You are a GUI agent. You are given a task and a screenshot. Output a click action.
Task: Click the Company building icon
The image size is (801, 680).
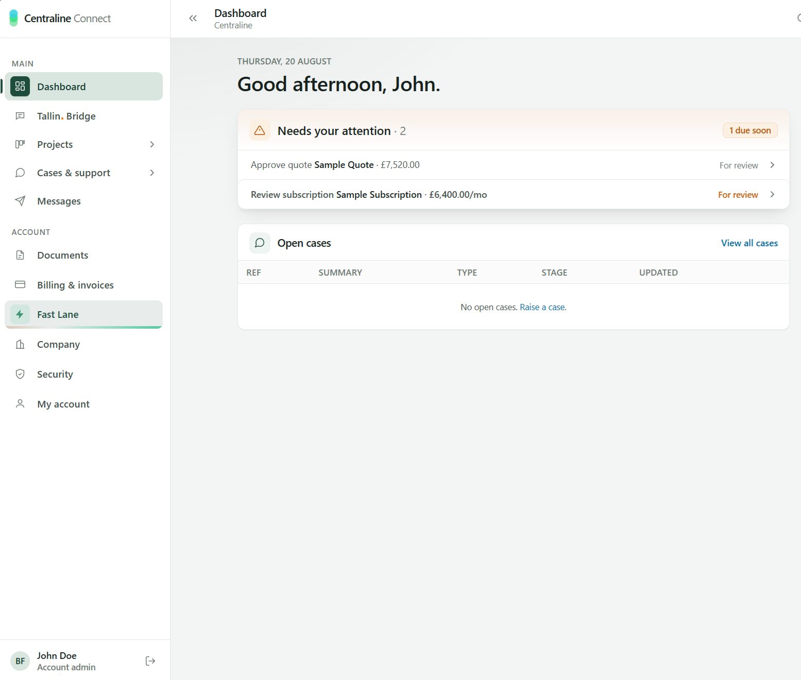tap(20, 344)
